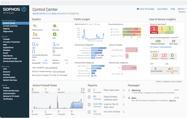Select Intrusion Prevention in the sidebar

[12, 42]
